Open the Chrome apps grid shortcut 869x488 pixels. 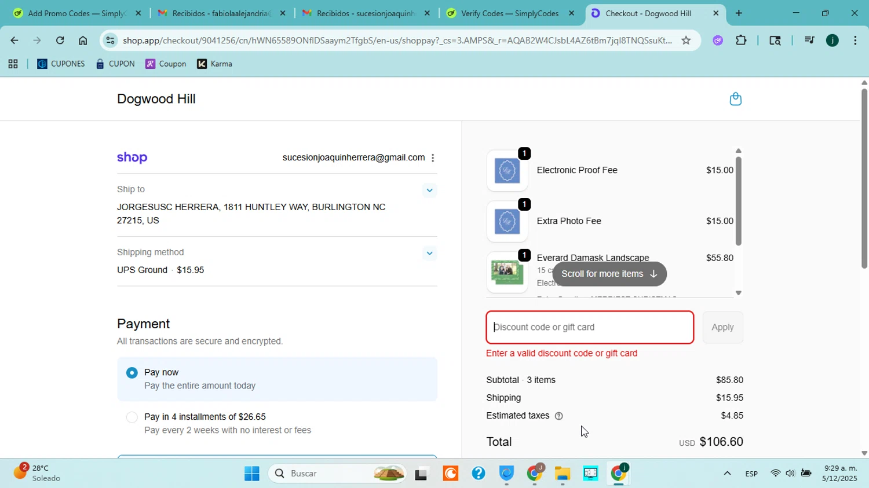13,64
